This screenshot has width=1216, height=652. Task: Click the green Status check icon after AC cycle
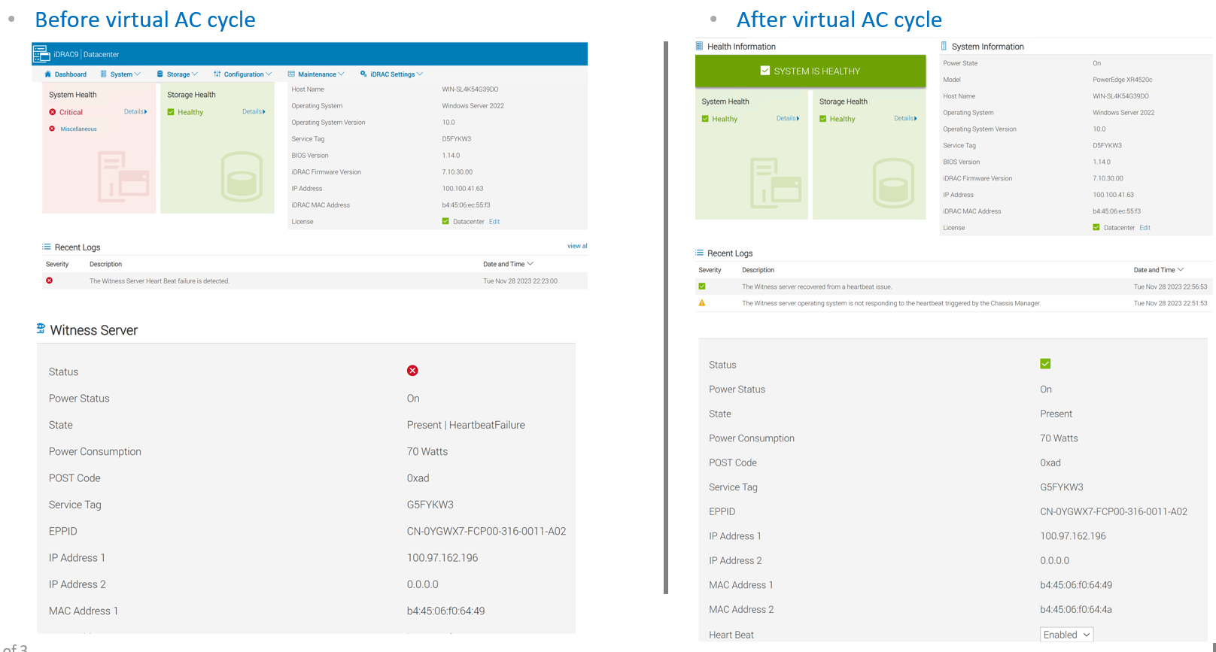click(x=1045, y=364)
